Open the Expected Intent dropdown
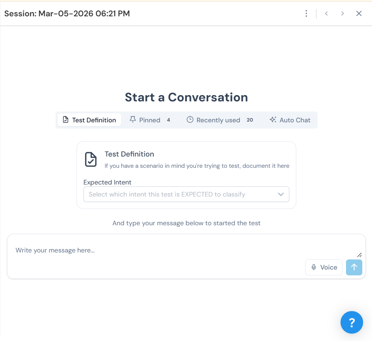 pos(181,194)
